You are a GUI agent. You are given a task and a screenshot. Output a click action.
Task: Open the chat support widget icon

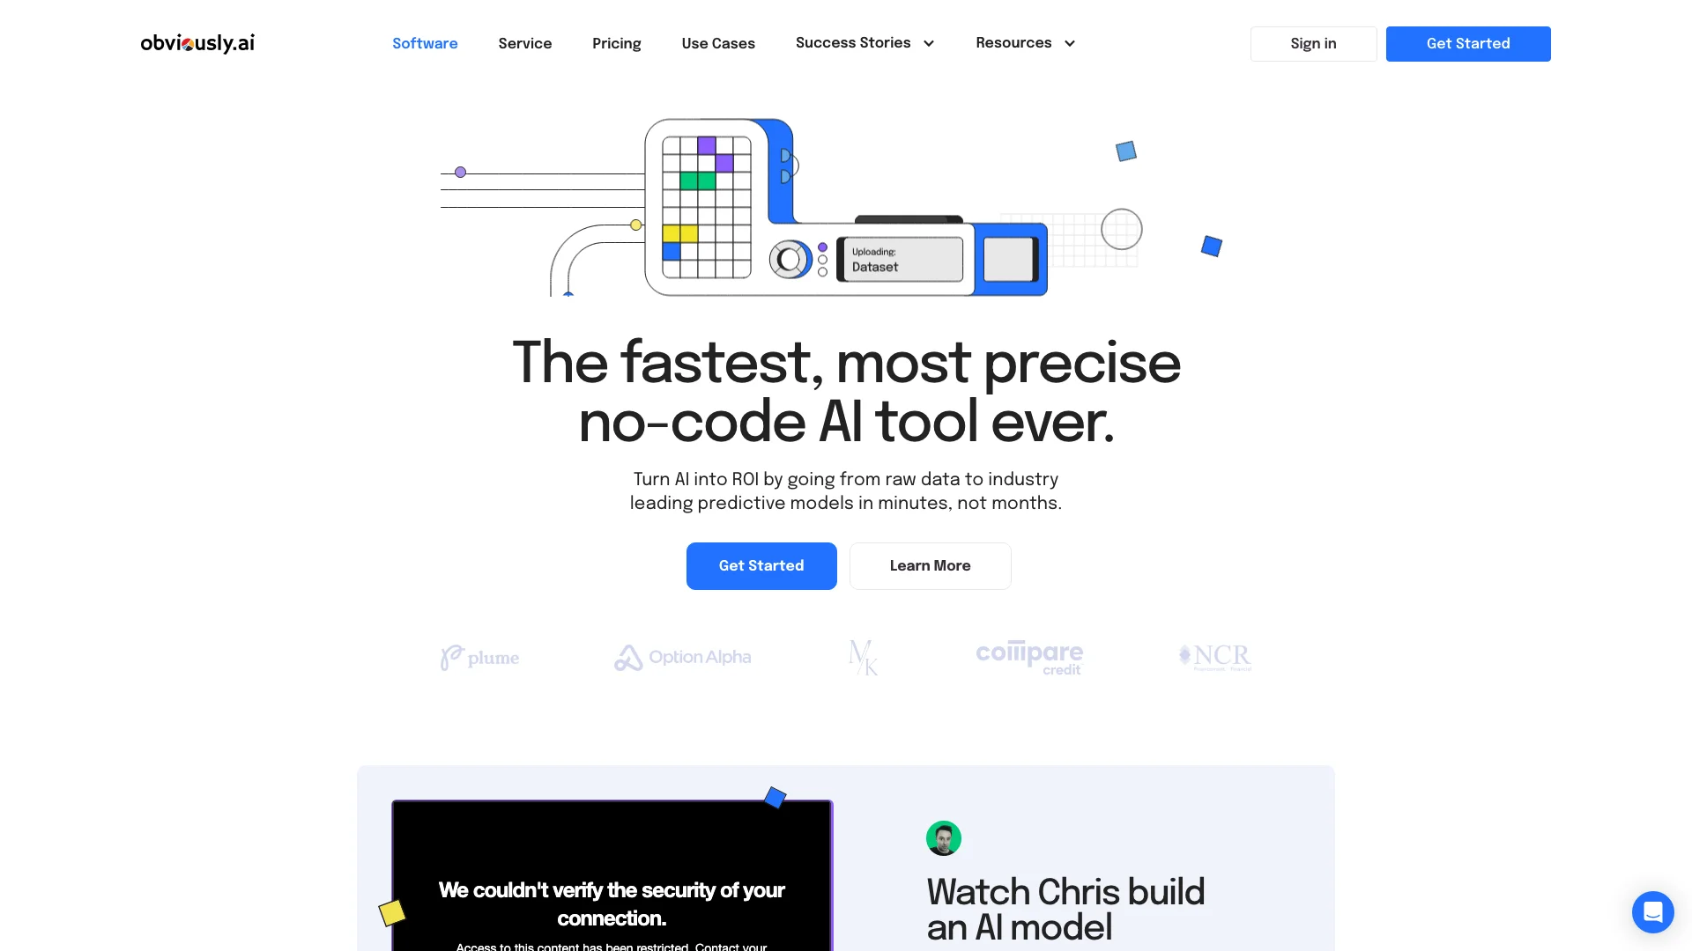(1652, 911)
